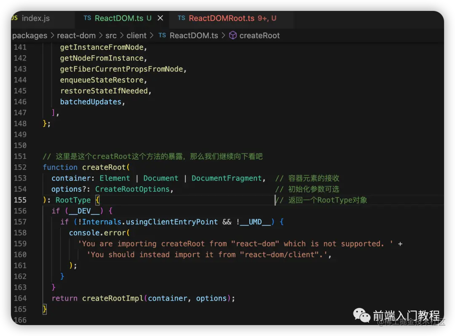455x336 pixels.
Task: Click the TS icon on ReactDOM.ts tab
Action: coord(87,18)
